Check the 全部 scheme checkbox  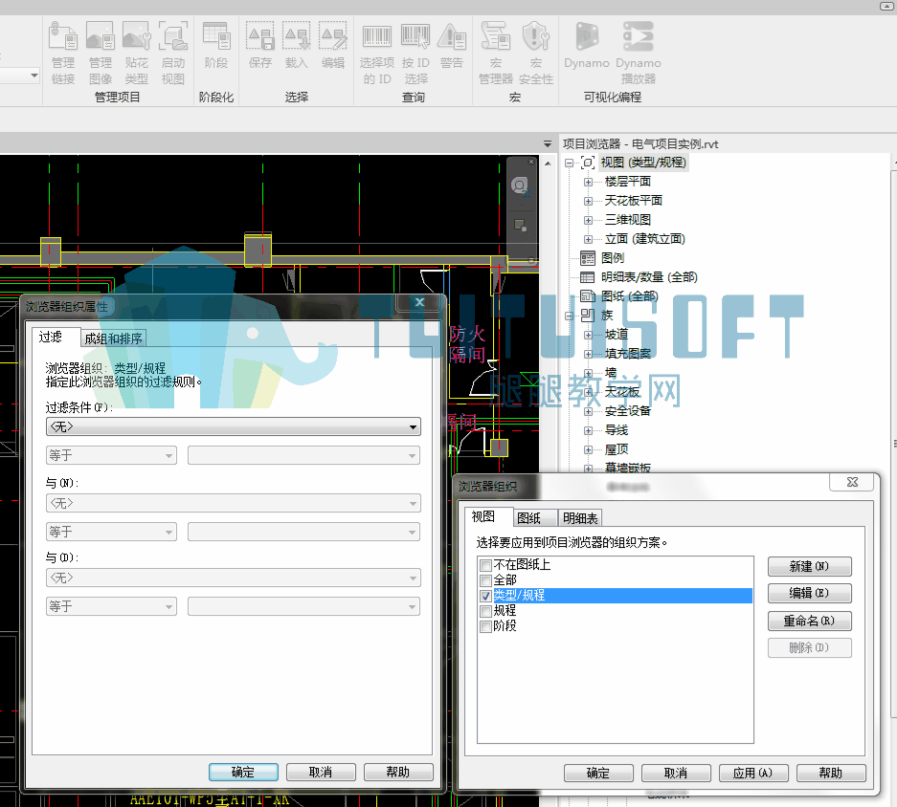[x=485, y=580]
